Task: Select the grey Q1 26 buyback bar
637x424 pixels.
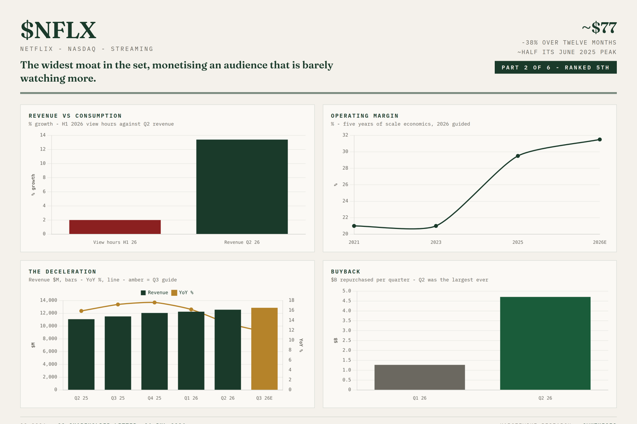Action: click(419, 377)
